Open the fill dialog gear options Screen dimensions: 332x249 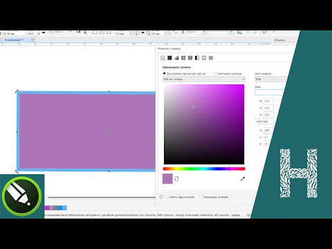(x=161, y=197)
